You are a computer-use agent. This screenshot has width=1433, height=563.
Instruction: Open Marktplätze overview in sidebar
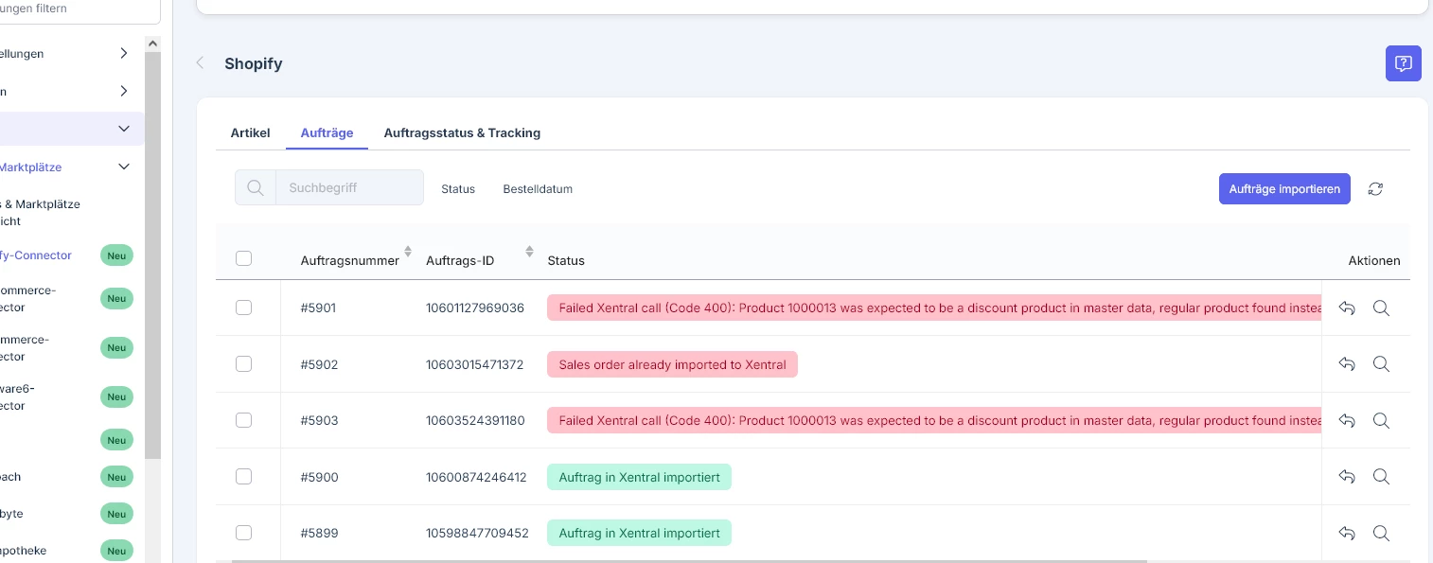(x=40, y=212)
